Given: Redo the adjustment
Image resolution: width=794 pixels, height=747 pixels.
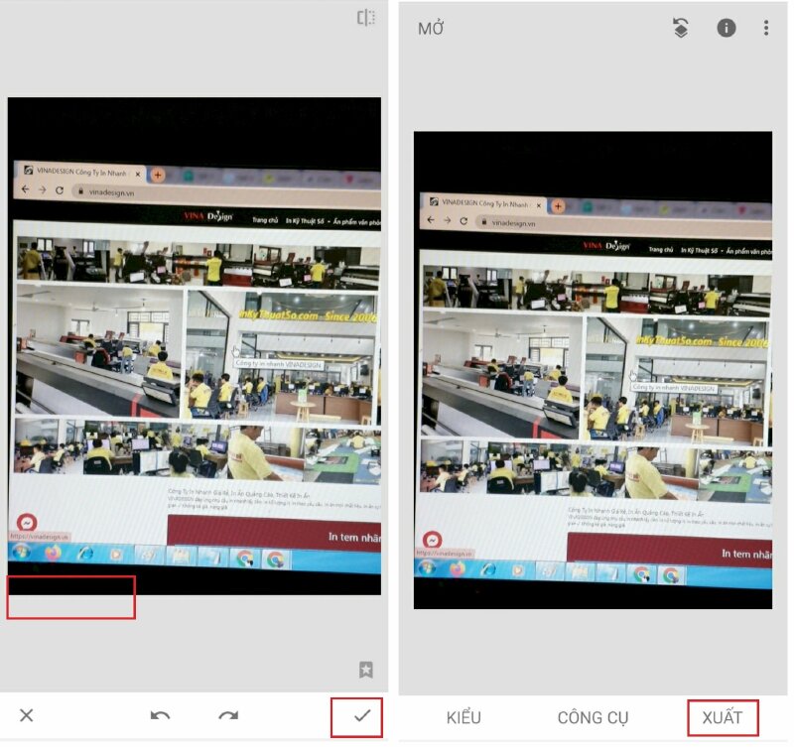Looking at the screenshot, I should 228,715.
